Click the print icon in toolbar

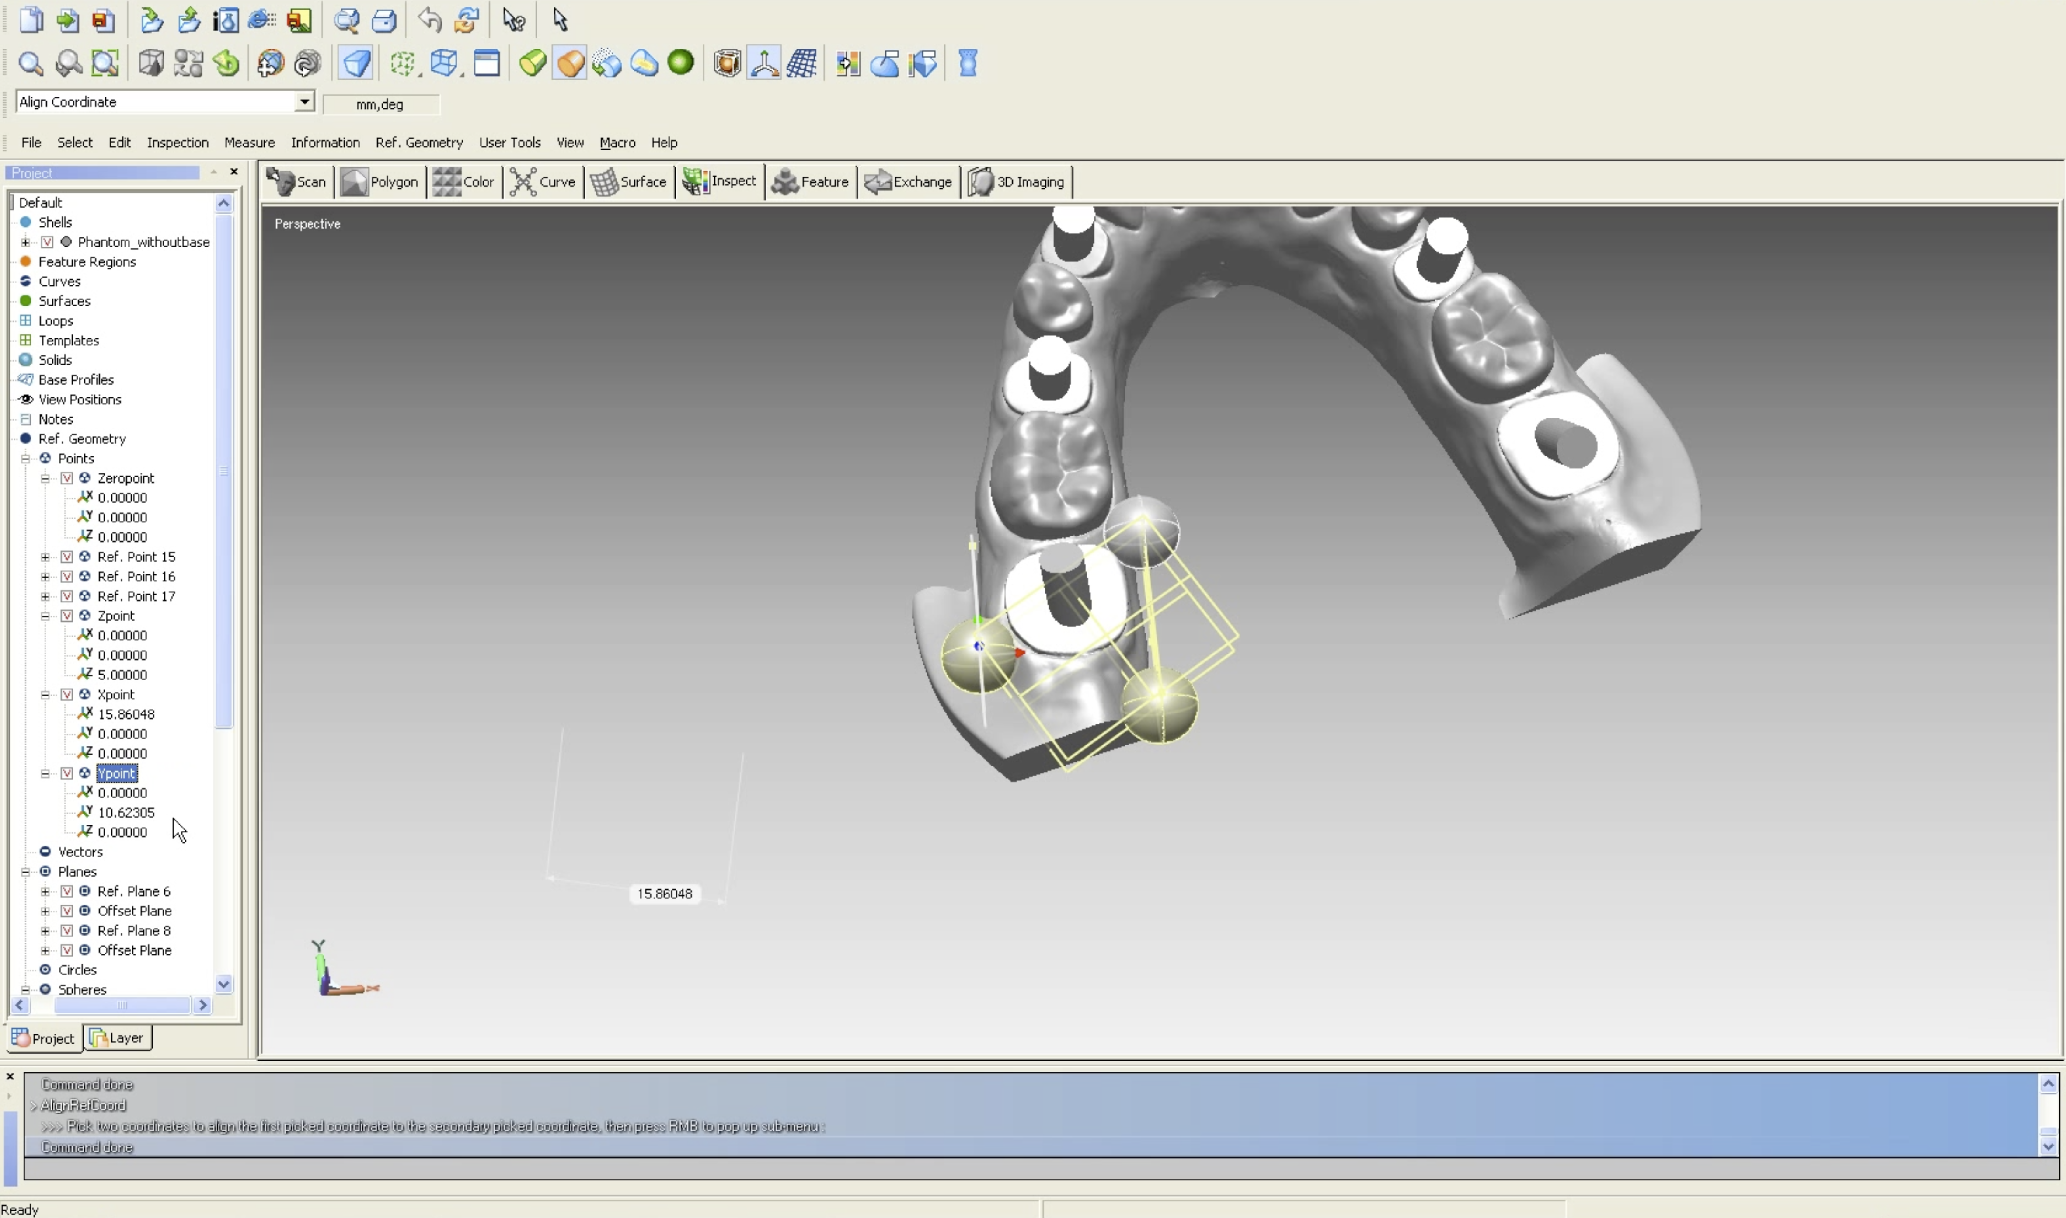click(384, 20)
